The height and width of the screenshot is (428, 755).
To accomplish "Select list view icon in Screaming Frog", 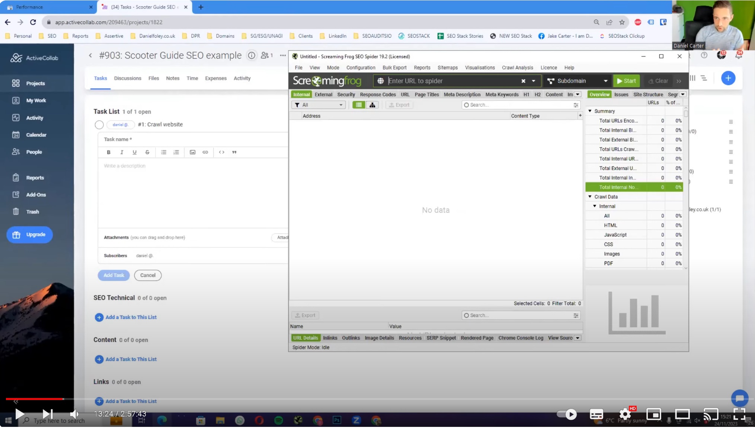I will (x=359, y=105).
